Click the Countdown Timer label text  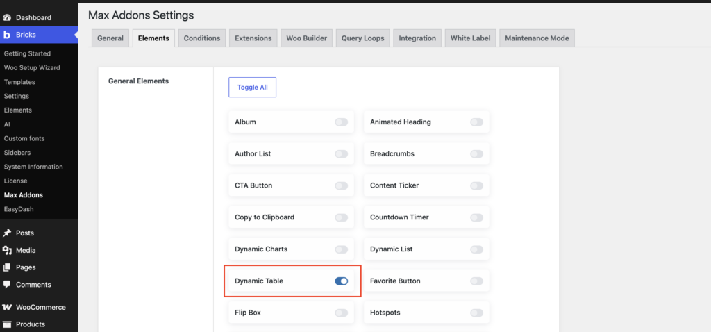pyautogui.click(x=399, y=217)
